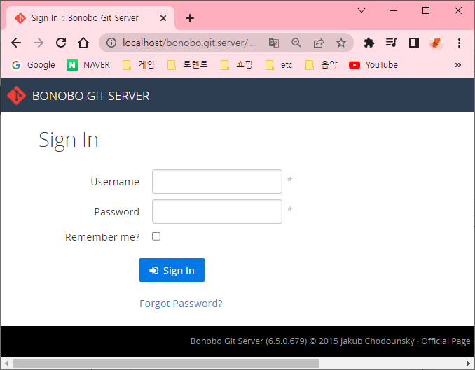Screen dimensions: 475x370
Task: Open the Chrome three-dot menu
Action: tap(460, 43)
